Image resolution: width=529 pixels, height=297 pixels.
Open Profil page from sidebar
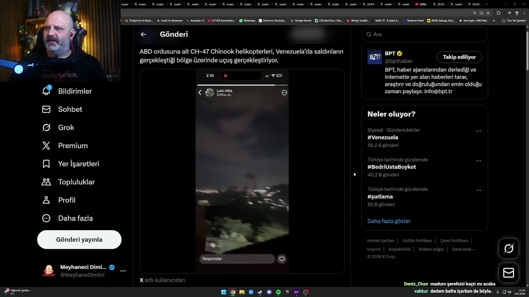(x=58, y=200)
